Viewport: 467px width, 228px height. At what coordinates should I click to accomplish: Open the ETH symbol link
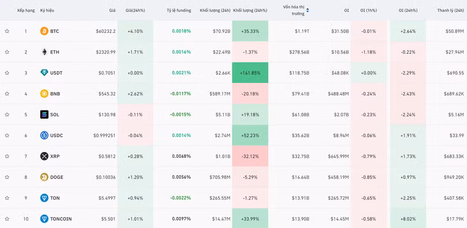55,52
